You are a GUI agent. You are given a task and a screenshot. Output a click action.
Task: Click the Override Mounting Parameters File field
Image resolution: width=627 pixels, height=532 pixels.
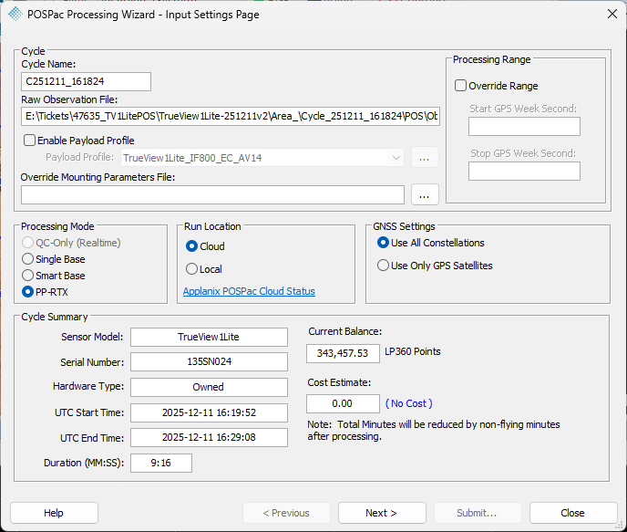pos(212,195)
